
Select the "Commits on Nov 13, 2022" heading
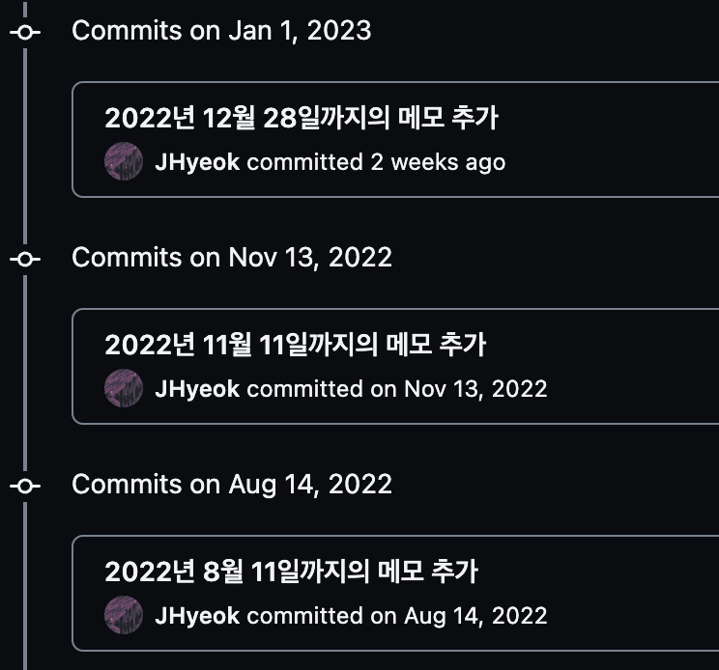(232, 258)
